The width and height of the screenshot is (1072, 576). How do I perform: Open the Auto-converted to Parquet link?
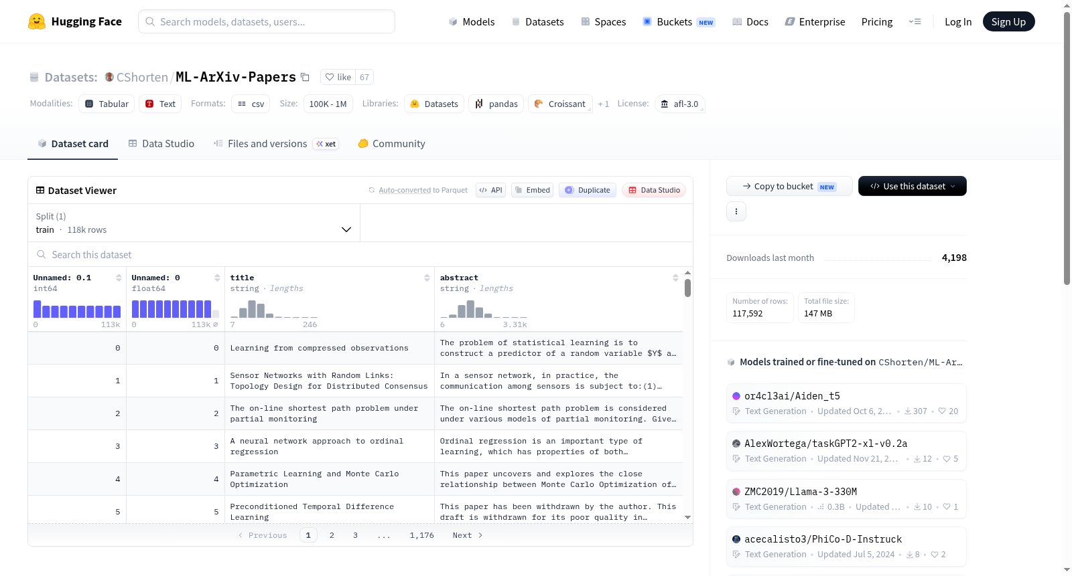click(423, 190)
